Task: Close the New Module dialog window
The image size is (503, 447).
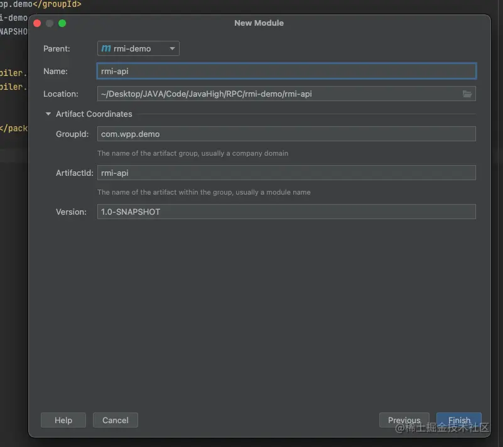Action: pos(37,23)
